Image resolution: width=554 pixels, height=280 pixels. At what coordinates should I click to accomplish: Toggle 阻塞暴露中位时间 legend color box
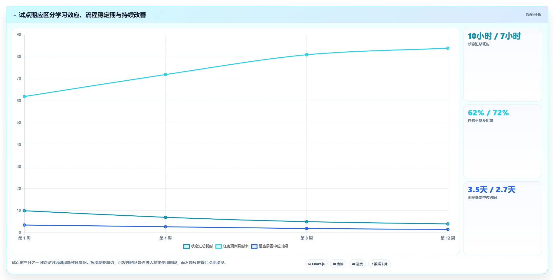pos(254,246)
